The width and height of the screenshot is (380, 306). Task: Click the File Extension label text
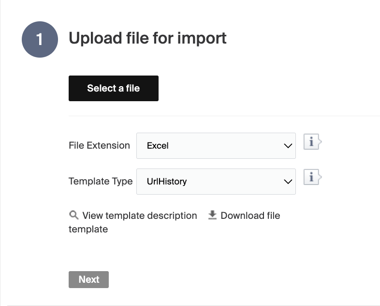point(99,146)
